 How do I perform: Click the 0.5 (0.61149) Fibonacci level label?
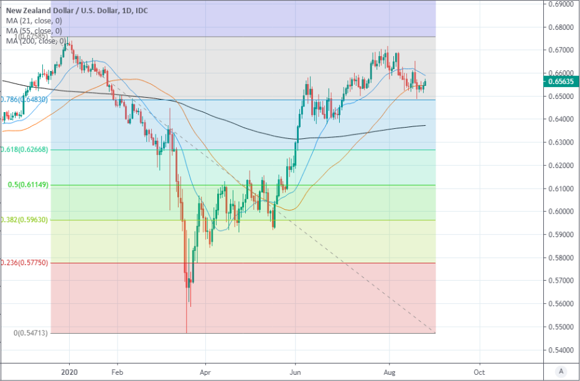click(26, 185)
